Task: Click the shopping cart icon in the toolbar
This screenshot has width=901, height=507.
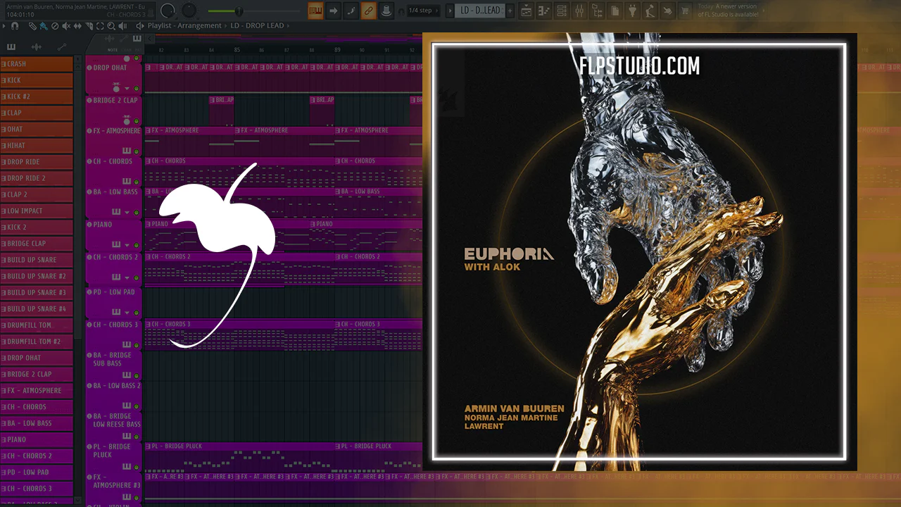Action: pyautogui.click(x=686, y=11)
